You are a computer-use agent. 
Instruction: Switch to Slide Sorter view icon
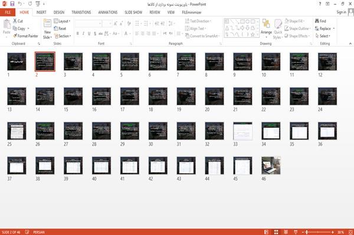276,232
